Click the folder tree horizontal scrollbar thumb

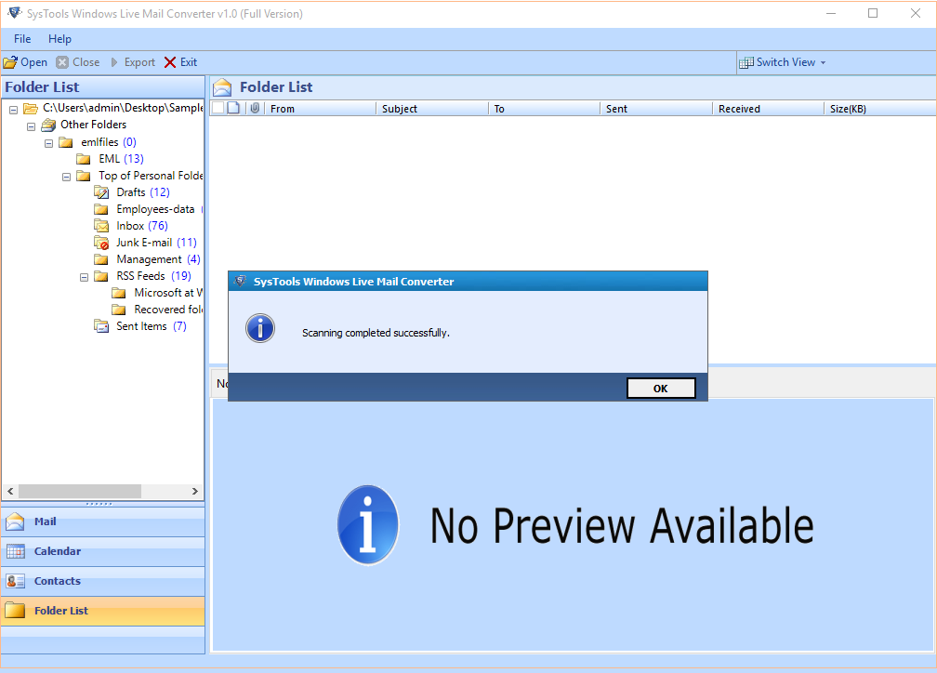(x=80, y=492)
